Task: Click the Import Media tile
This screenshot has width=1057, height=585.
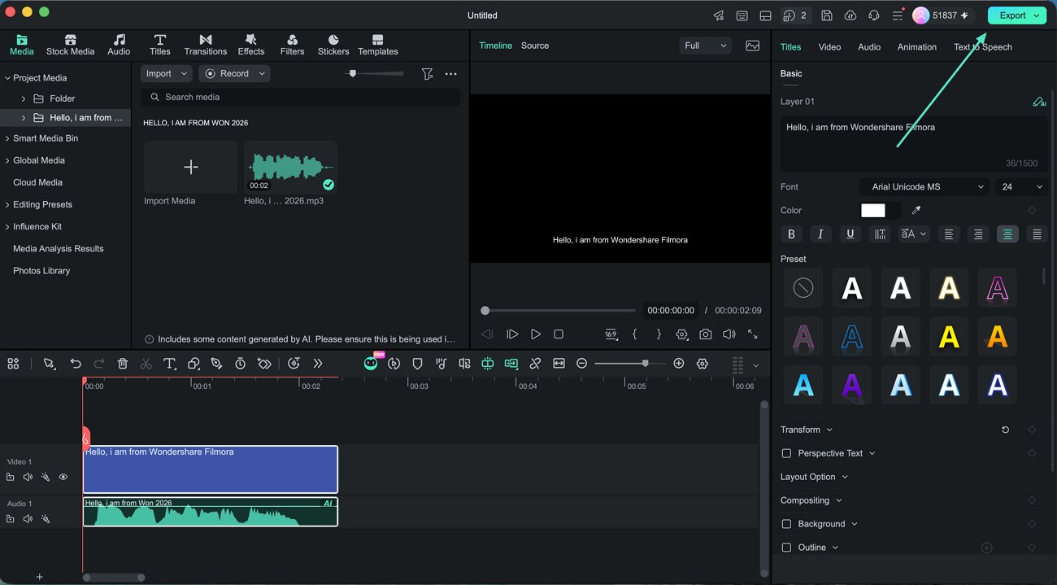Action: [190, 167]
